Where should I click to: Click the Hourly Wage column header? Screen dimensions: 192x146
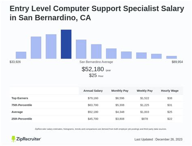pos(170,91)
